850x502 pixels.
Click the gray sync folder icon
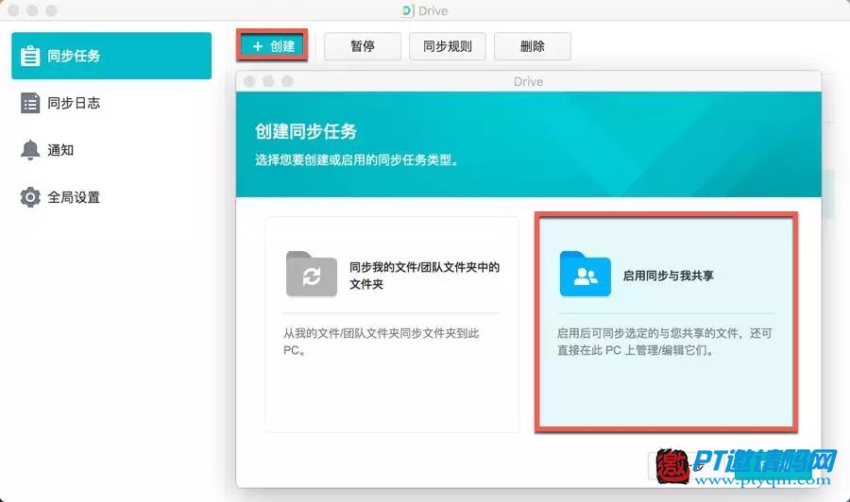[311, 274]
